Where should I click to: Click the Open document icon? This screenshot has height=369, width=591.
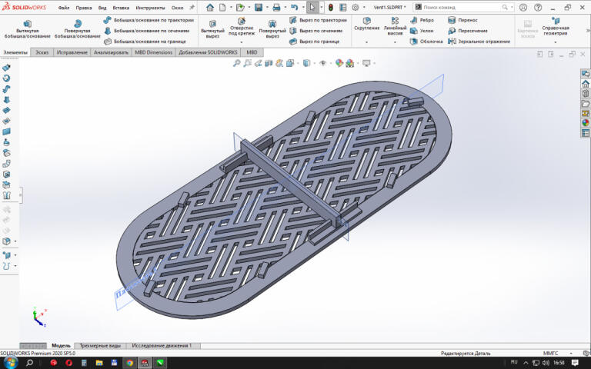[240, 7]
